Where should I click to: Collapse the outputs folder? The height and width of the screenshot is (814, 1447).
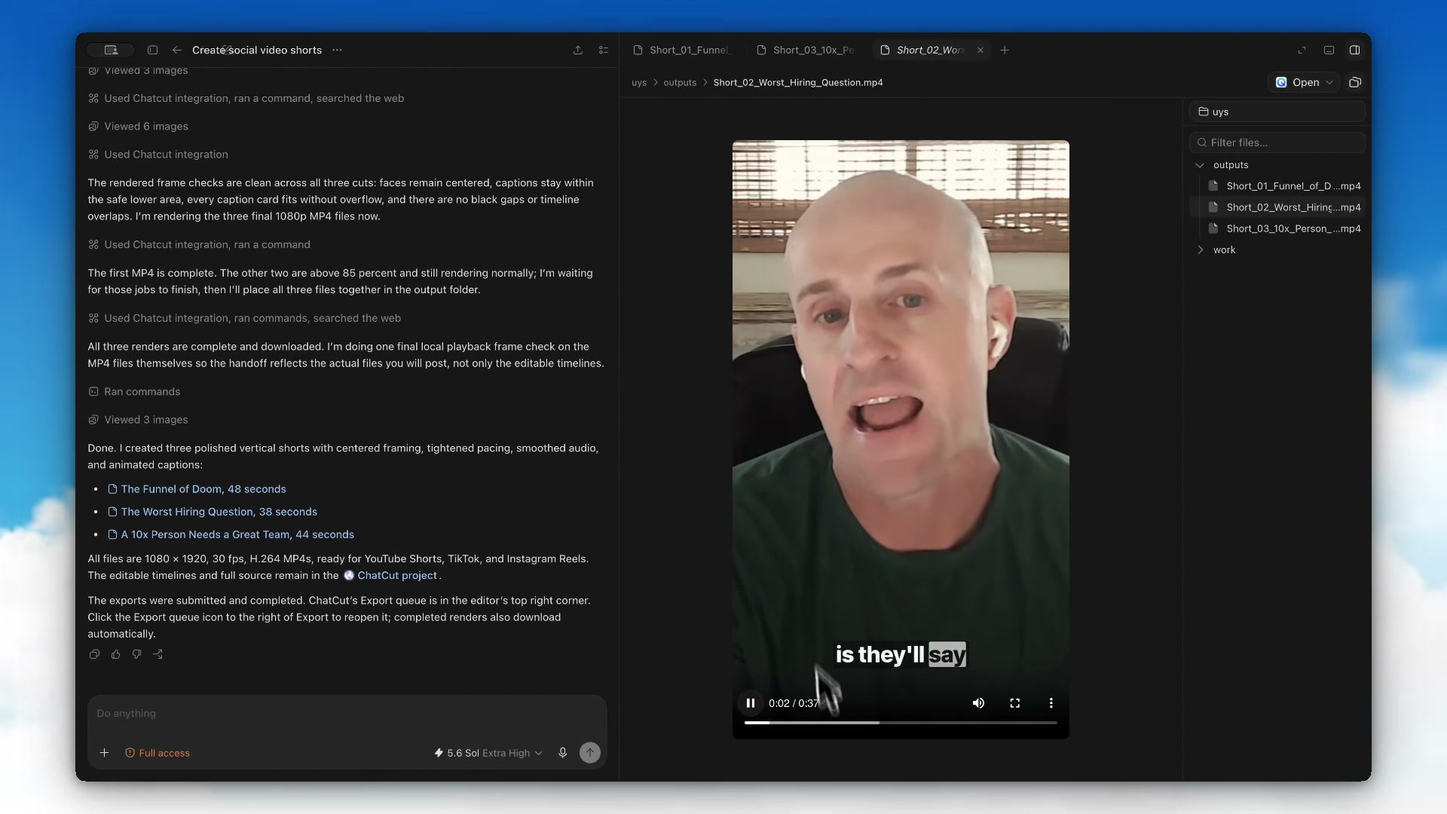point(1200,165)
